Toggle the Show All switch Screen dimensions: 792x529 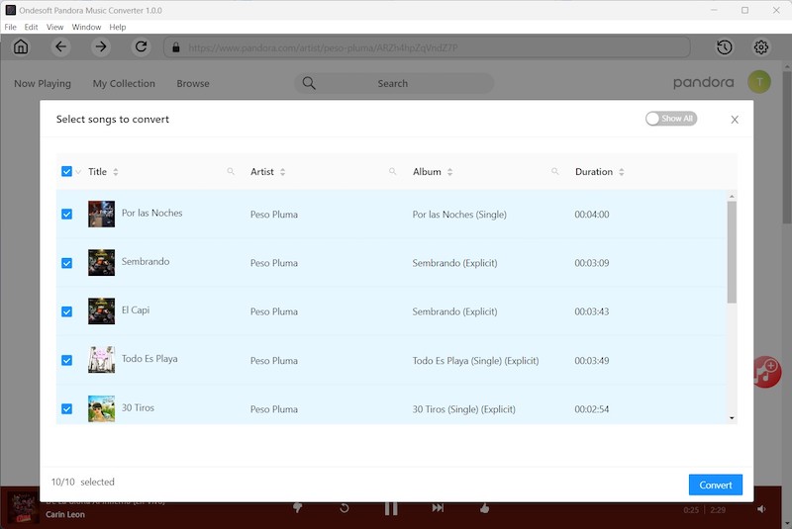click(671, 119)
